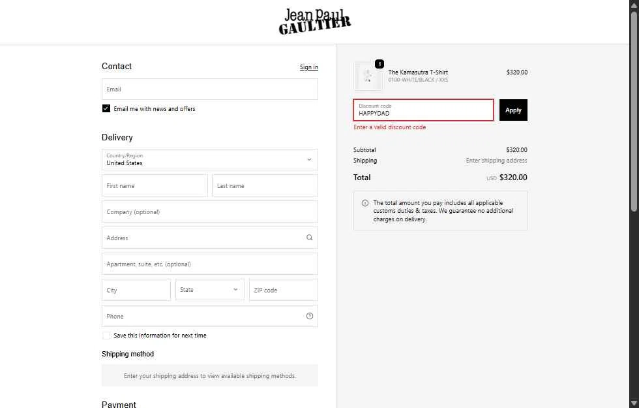Click the scrollbar down arrow
Image resolution: width=639 pixels, height=408 pixels.
pos(634,403)
